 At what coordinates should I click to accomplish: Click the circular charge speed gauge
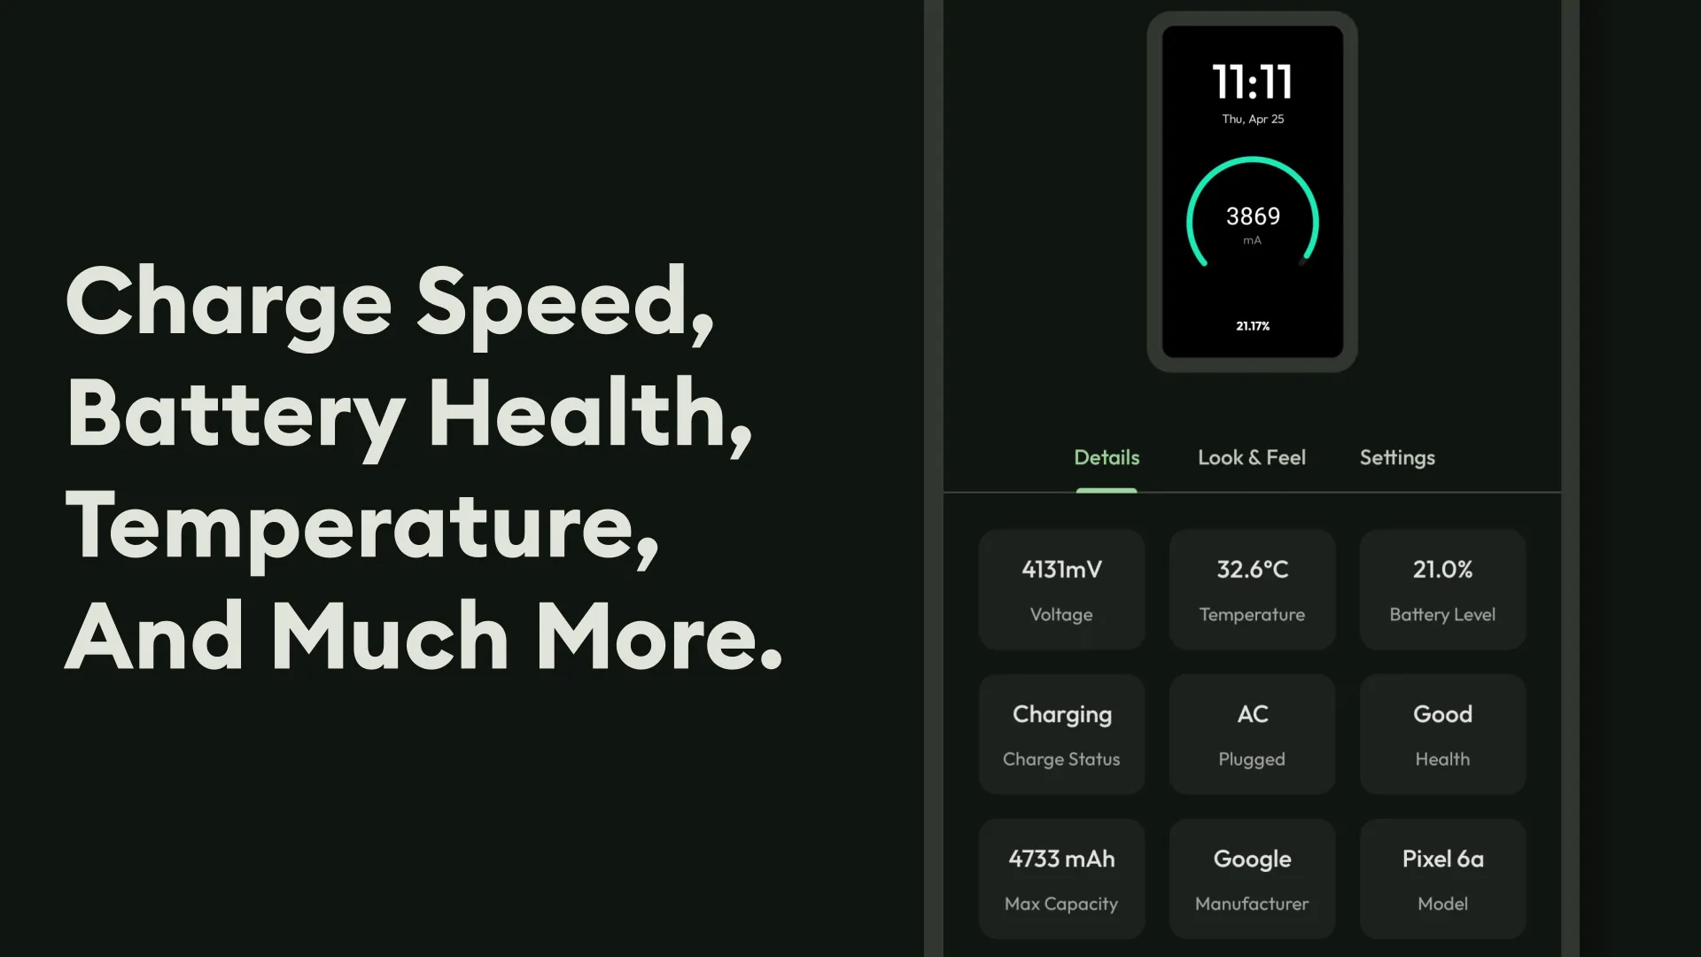pos(1253,216)
